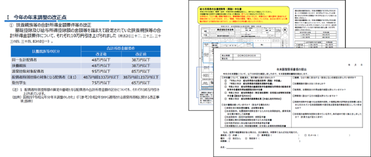Image resolution: width=371 pixels, height=157 pixels.
Task: Open the yellow 給与所得者の扶養控除等申告書 note box
Action: coord(243,15)
